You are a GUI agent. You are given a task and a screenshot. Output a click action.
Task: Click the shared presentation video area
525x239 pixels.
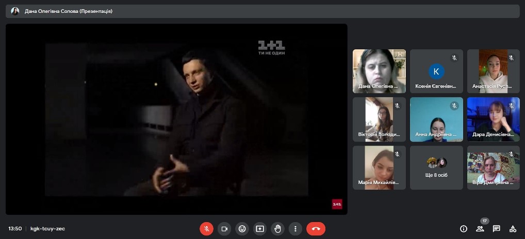[176, 119]
